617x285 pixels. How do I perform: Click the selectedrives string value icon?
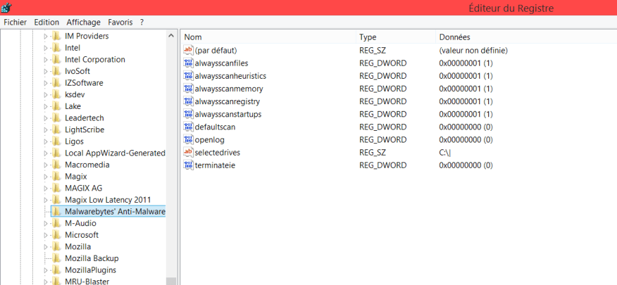pos(189,152)
